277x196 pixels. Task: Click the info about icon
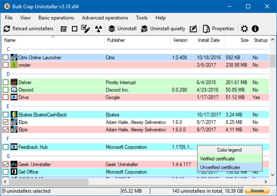[254, 29]
